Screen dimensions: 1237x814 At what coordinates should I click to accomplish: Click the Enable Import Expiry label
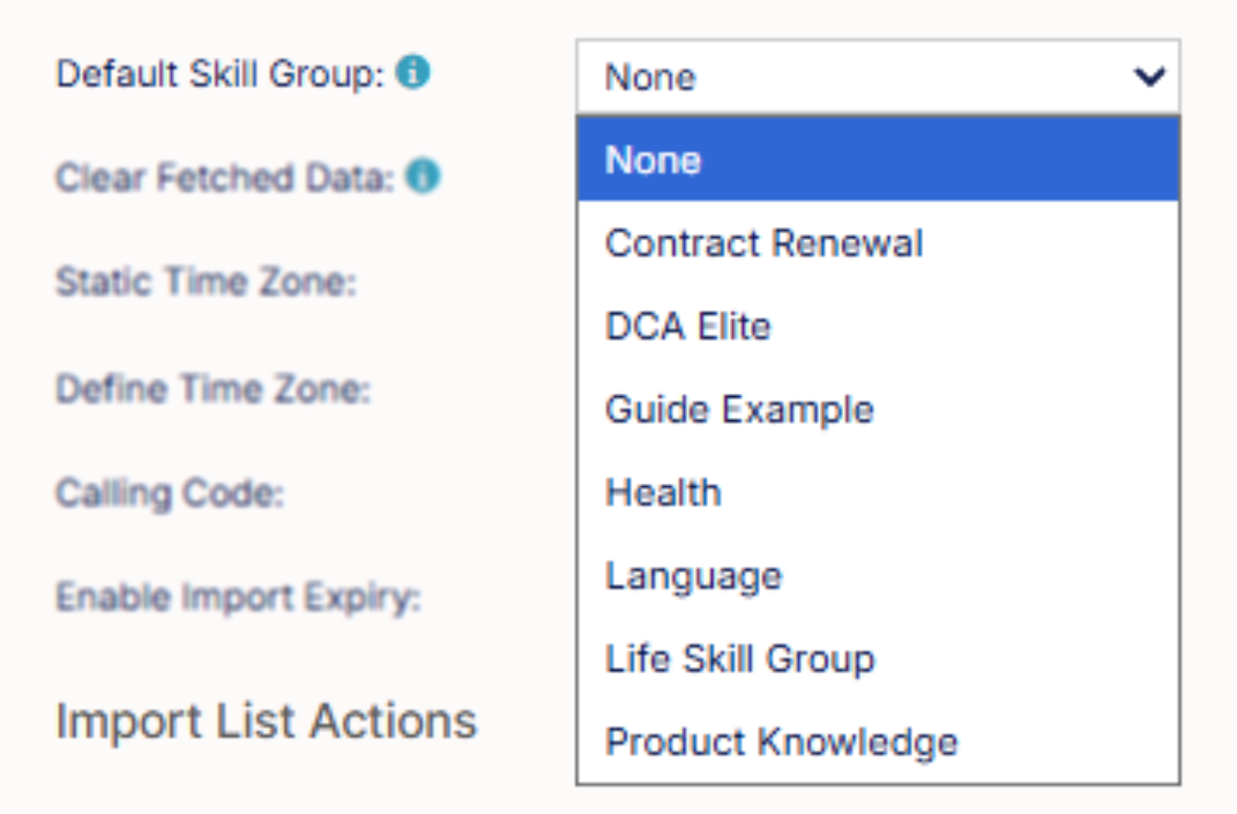239,598
